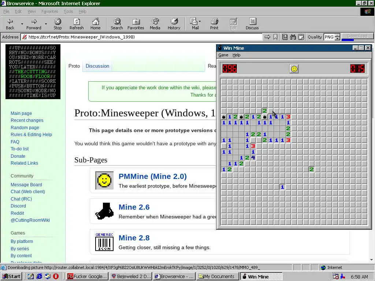Open the Discuss toolbar button

[x=252, y=24]
